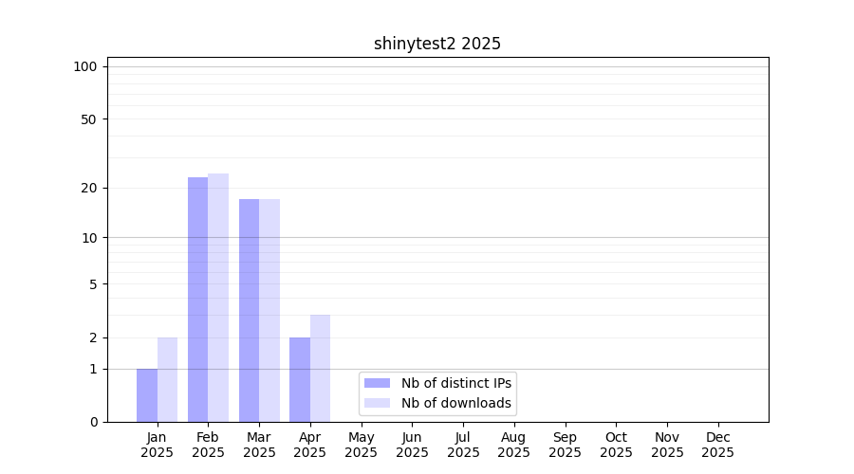The width and height of the screenshot is (854, 474).
Task: Click the May 2025 x-axis label
Action: (361, 445)
